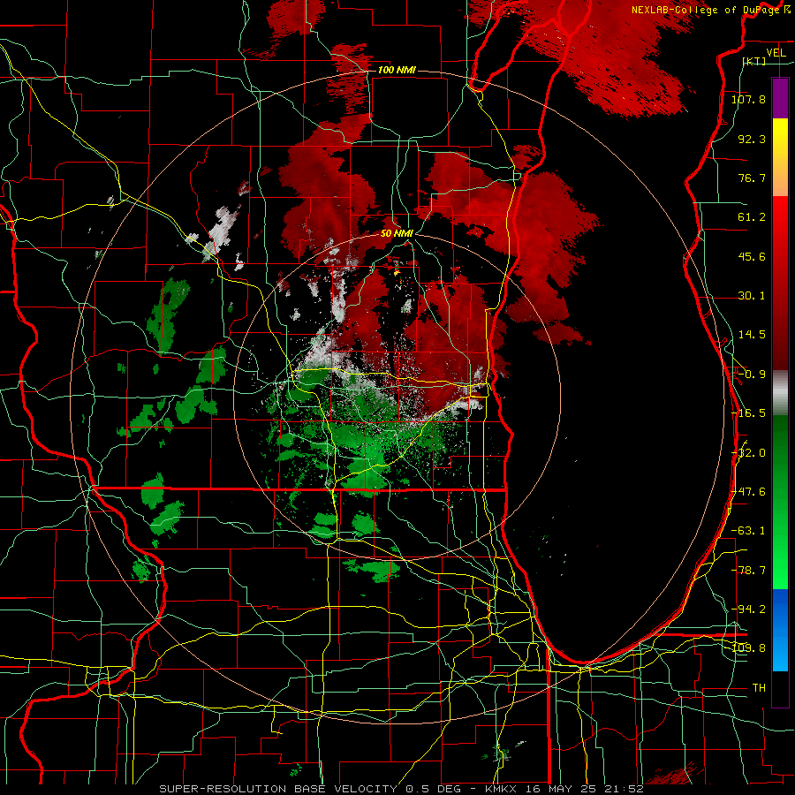Image resolution: width=795 pixels, height=795 pixels.
Task: Click the 92.3 value on the velocity scale
Action: pyautogui.click(x=752, y=139)
